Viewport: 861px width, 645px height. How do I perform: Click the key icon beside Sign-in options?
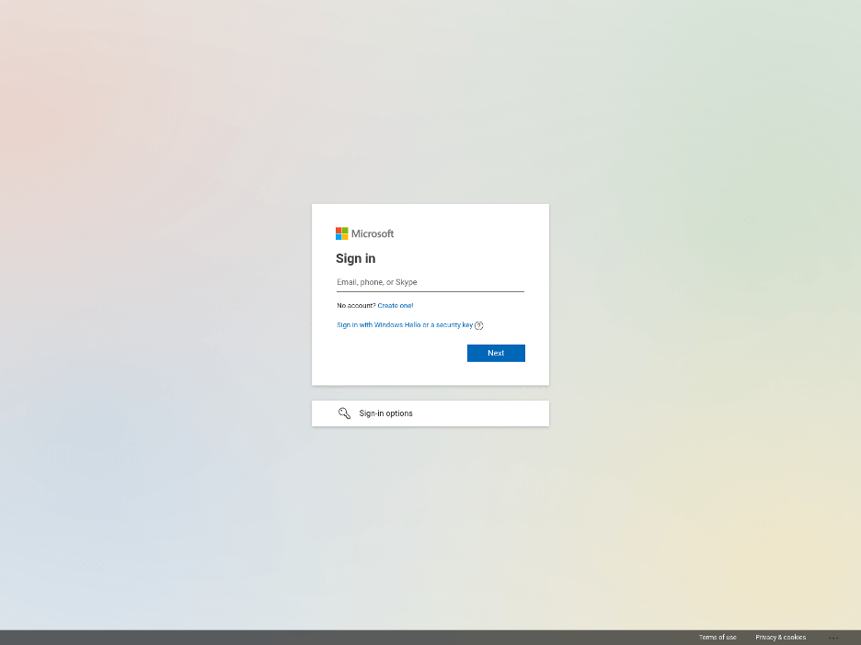(x=344, y=413)
